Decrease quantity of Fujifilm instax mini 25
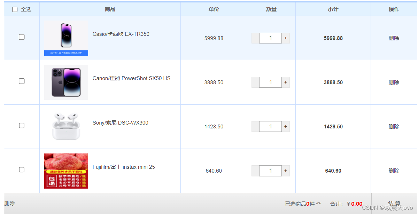 255,171
